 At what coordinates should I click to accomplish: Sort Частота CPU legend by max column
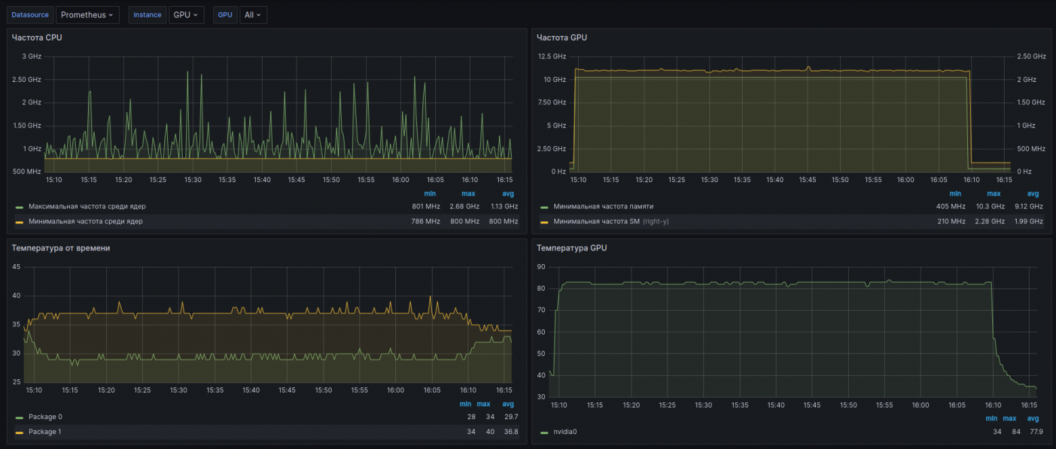468,194
